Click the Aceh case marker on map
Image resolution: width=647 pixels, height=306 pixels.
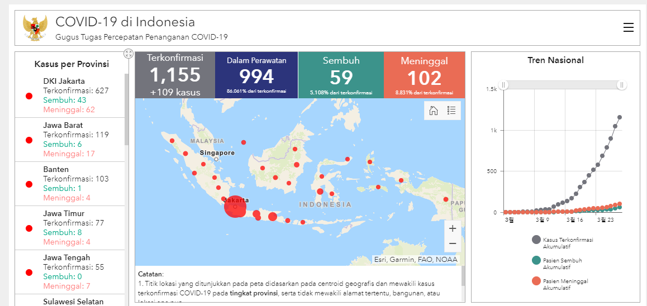(172, 141)
